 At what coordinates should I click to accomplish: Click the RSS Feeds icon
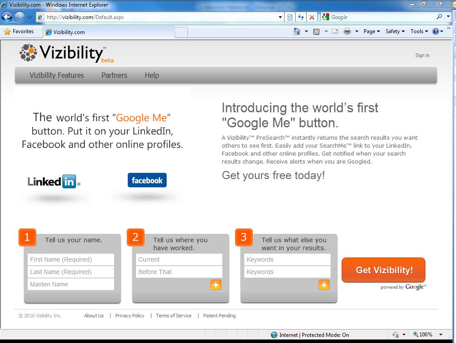tap(316, 31)
